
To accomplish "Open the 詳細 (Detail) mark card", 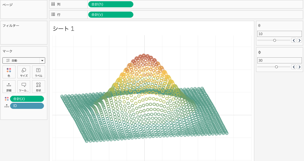I will pos(9,87).
